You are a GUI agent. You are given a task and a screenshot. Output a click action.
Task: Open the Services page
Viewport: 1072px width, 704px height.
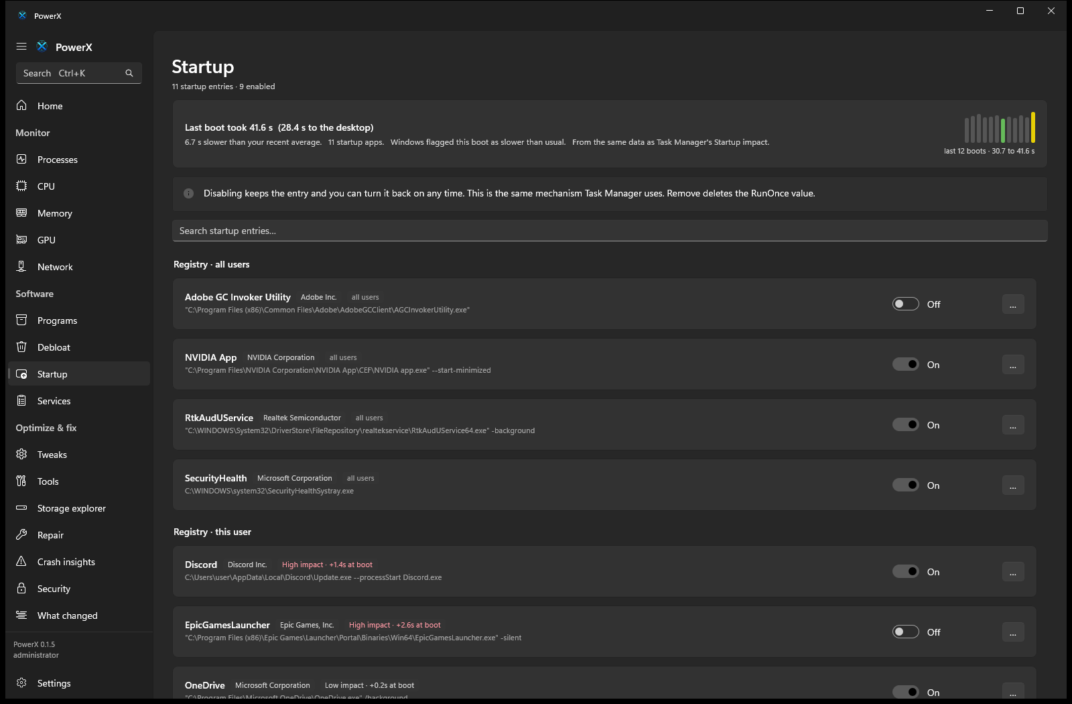tap(79, 401)
